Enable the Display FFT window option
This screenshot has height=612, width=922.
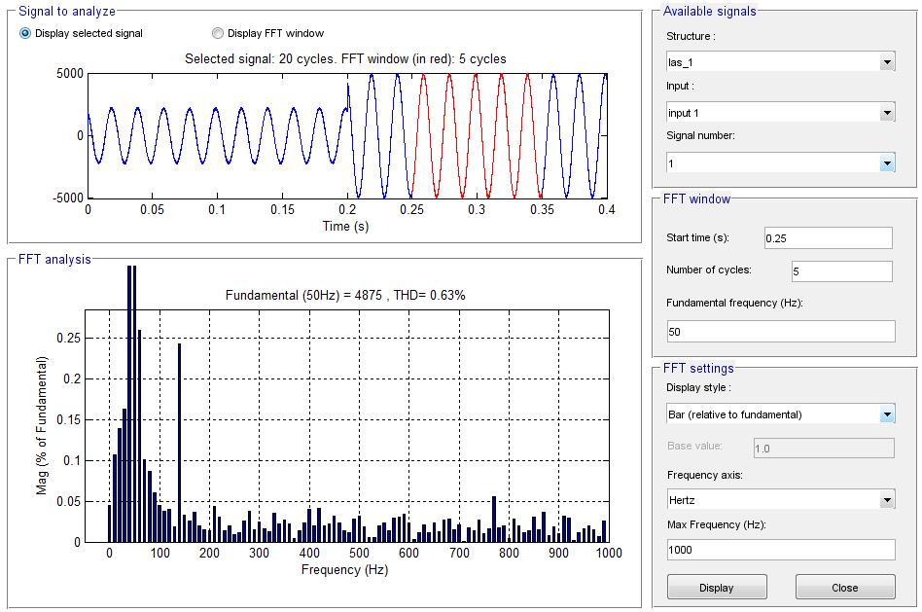[x=218, y=33]
